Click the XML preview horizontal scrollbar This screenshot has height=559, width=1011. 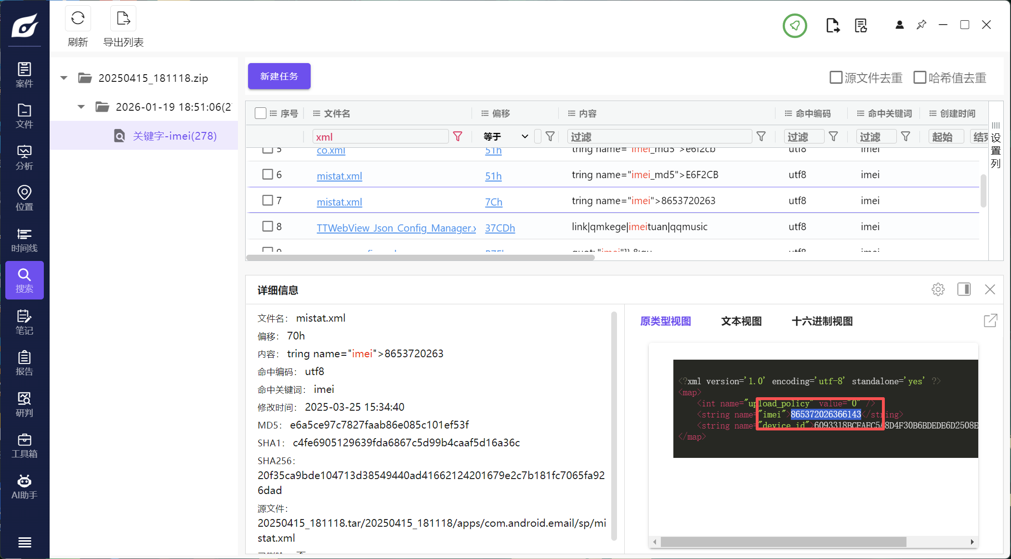pyautogui.click(x=783, y=542)
